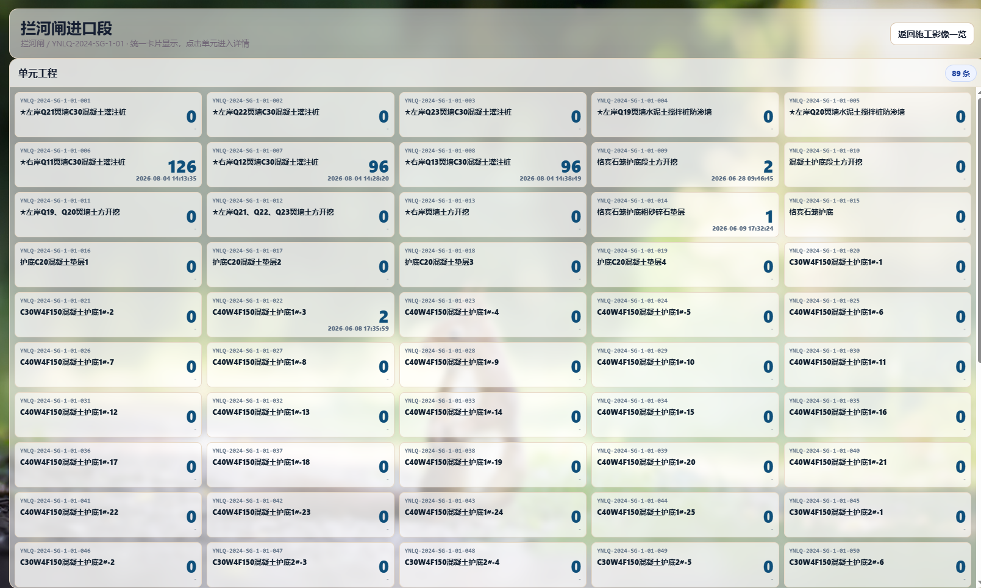Click the 89 条 count badge

click(960, 73)
